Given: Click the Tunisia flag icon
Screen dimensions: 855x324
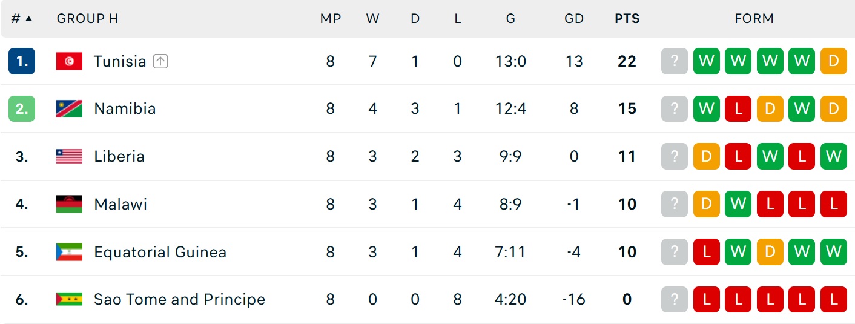Looking at the screenshot, I should 69,61.
